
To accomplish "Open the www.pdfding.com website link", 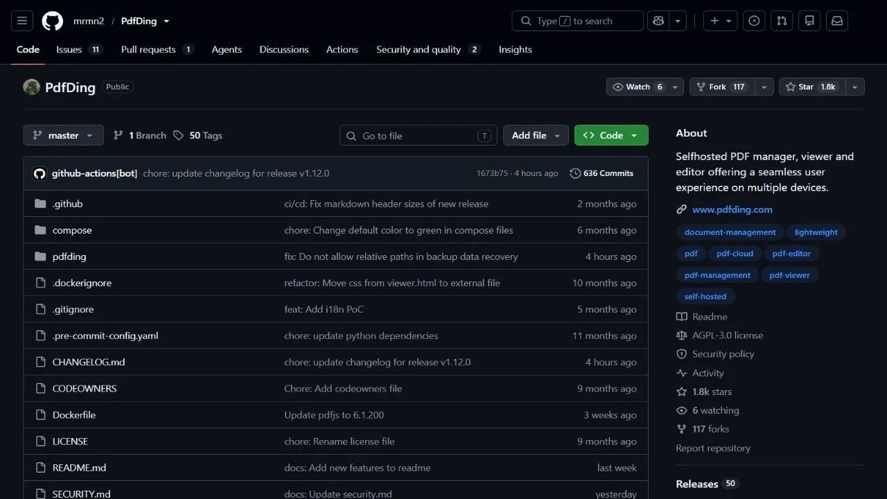I will [732, 209].
